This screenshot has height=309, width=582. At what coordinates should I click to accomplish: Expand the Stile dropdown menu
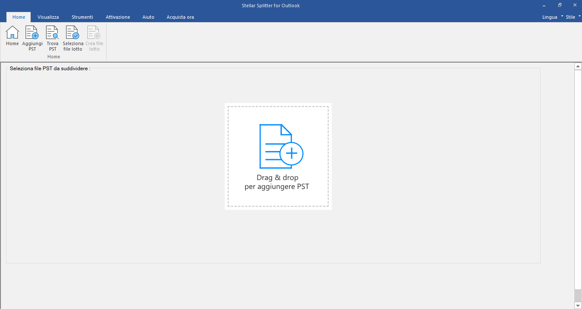point(573,17)
